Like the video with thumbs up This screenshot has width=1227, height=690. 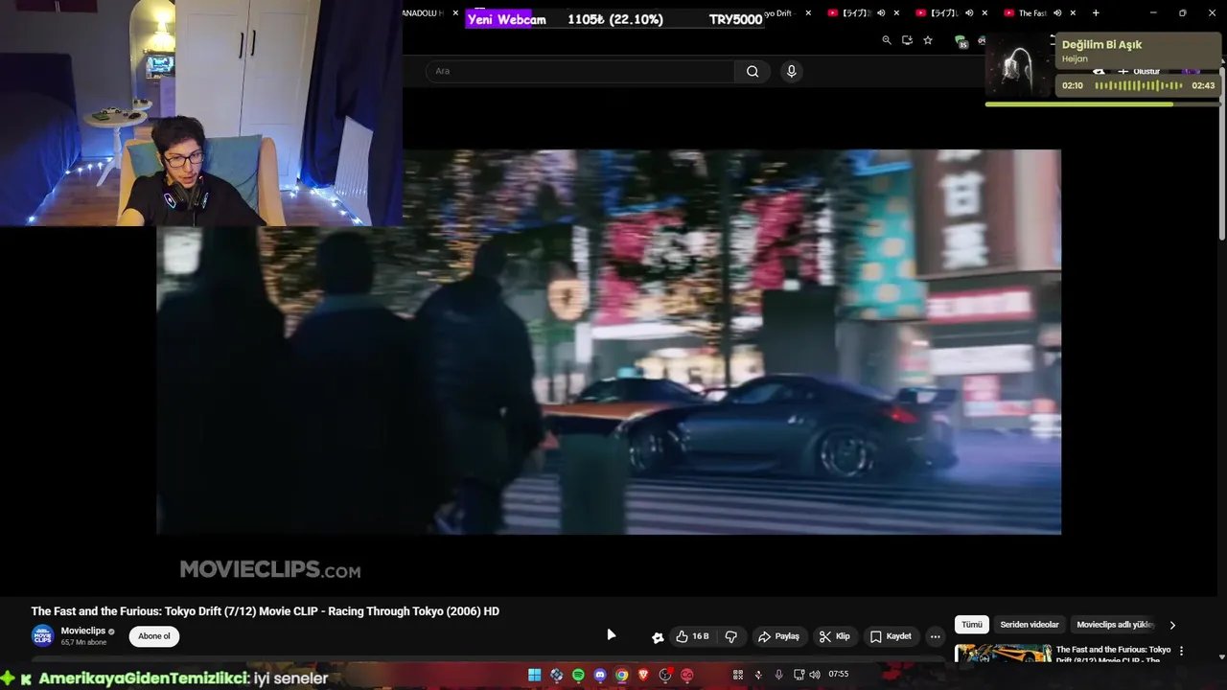point(692,636)
